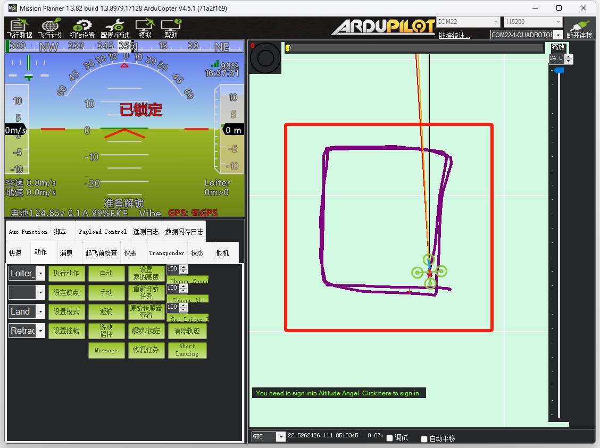Switch to the Payload Control tab
This screenshot has width=600, height=448.
(x=103, y=232)
